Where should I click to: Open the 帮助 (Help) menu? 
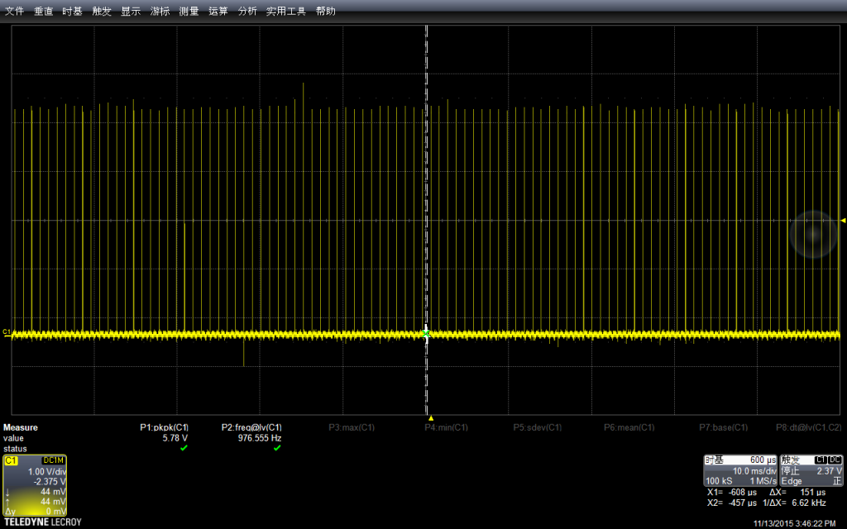[x=326, y=11]
